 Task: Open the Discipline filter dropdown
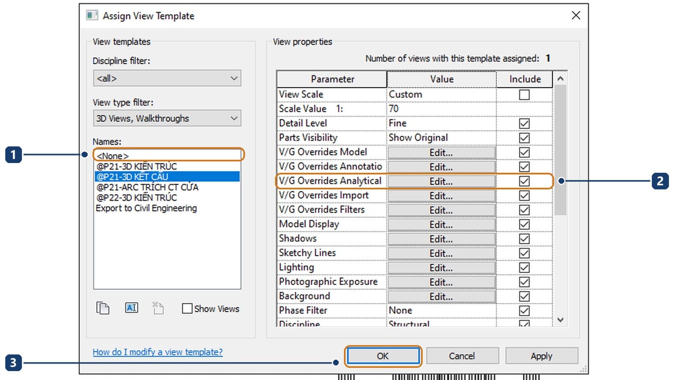click(167, 78)
